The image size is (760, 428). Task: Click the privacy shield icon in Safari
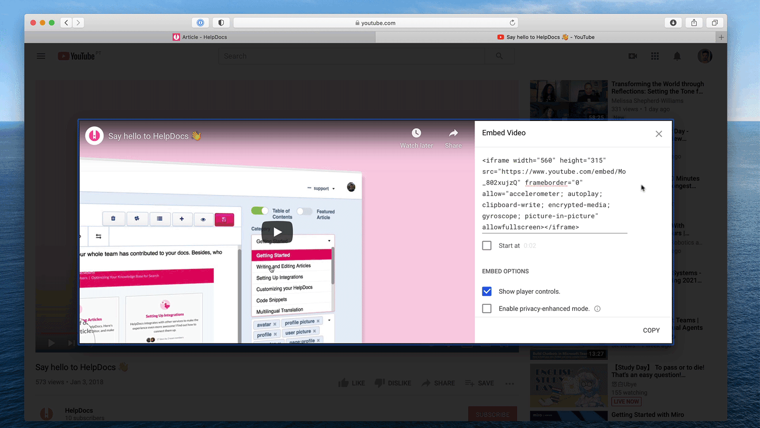[x=221, y=23]
